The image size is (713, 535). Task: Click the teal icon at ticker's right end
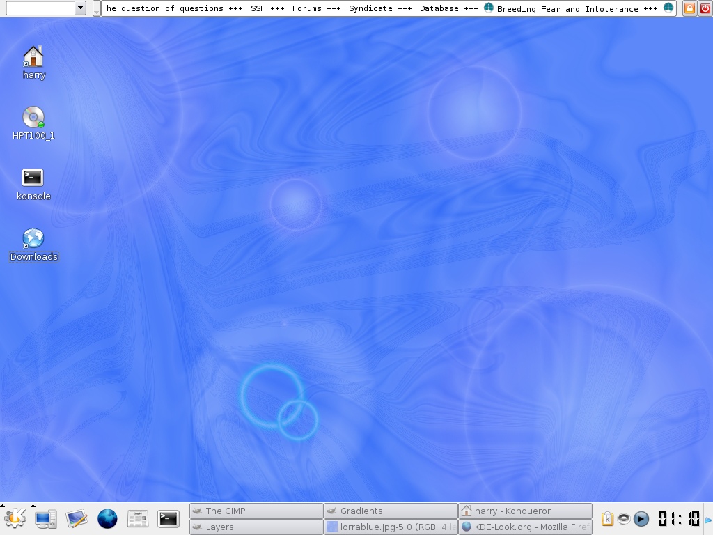click(668, 8)
